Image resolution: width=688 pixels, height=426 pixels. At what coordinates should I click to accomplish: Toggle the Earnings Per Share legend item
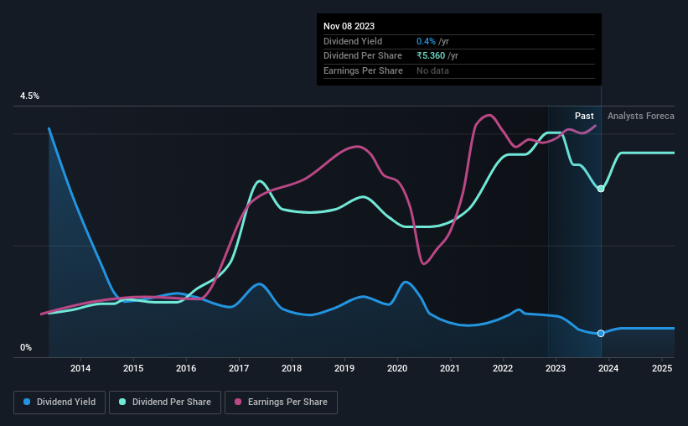[x=281, y=403]
